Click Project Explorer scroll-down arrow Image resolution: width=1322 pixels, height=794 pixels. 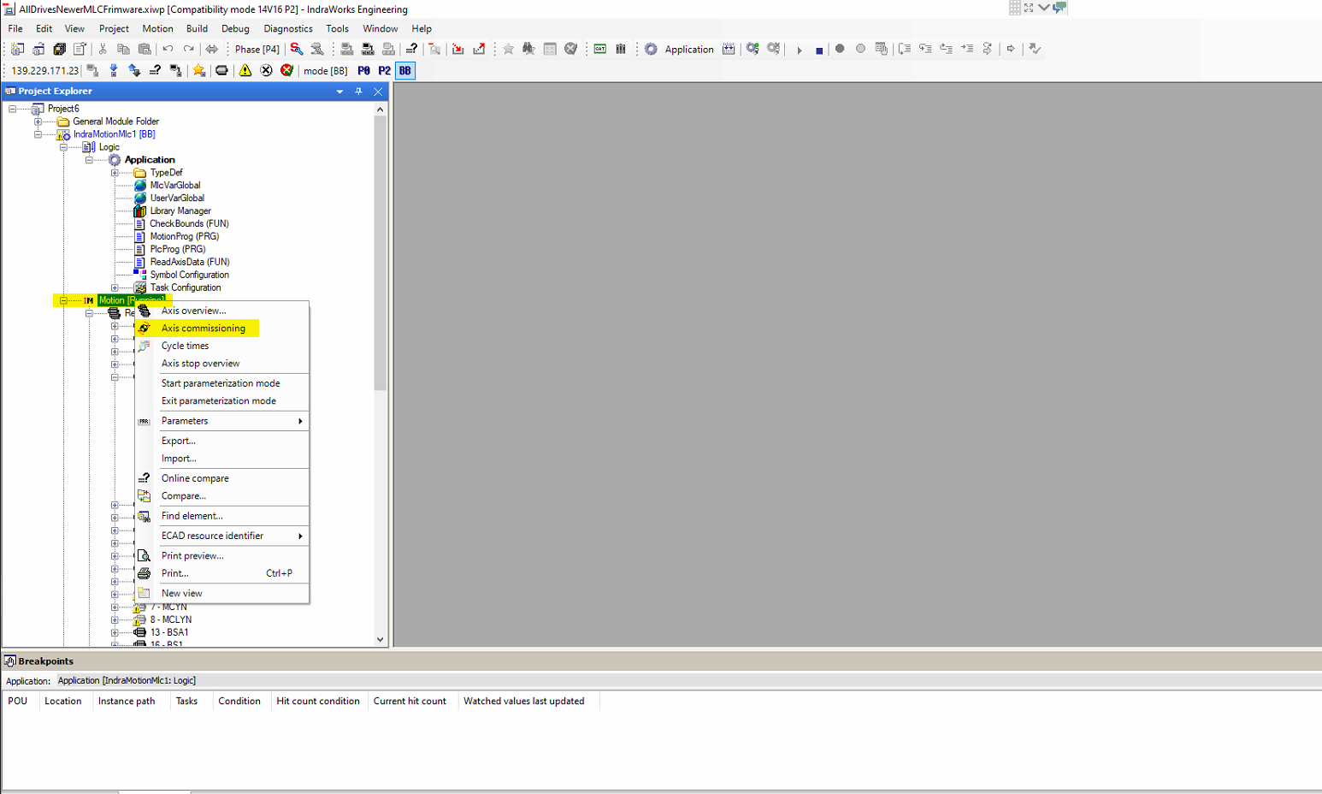tap(381, 639)
